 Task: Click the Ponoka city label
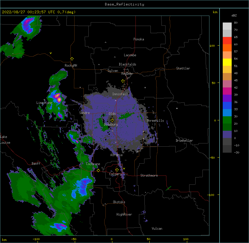coord(139,39)
